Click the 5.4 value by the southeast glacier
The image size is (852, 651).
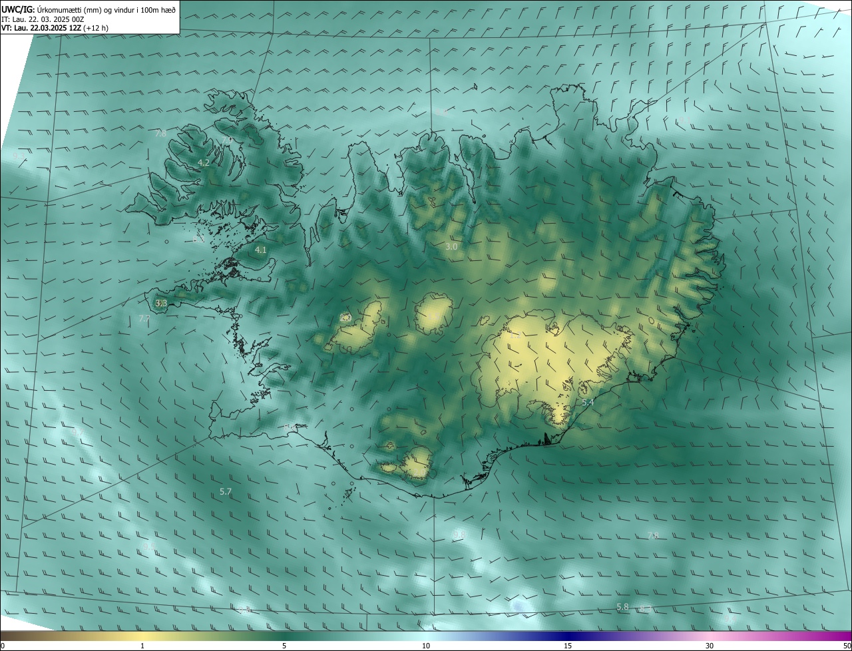pyautogui.click(x=588, y=402)
